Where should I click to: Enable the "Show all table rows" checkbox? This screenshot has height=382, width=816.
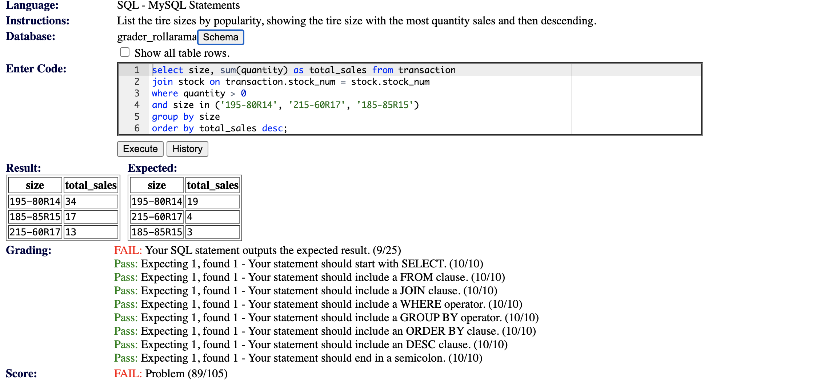[x=124, y=52]
